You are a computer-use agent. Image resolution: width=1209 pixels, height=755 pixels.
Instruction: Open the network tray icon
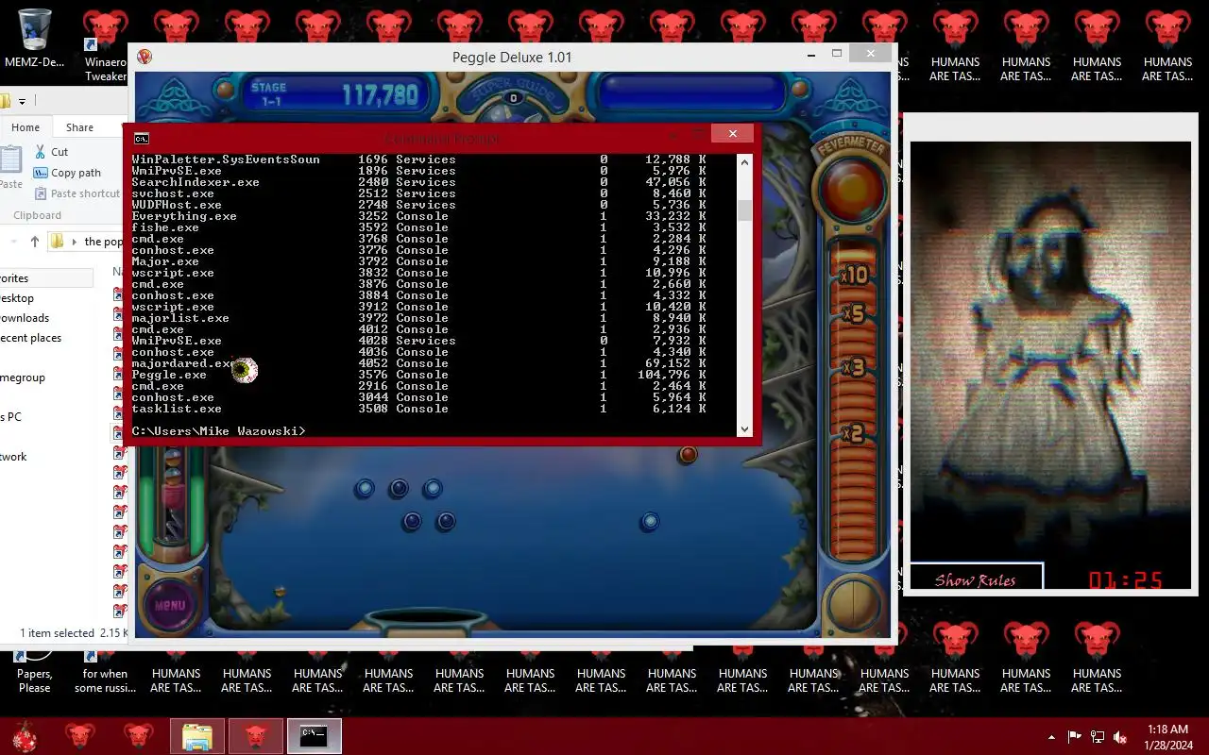coord(1098,737)
